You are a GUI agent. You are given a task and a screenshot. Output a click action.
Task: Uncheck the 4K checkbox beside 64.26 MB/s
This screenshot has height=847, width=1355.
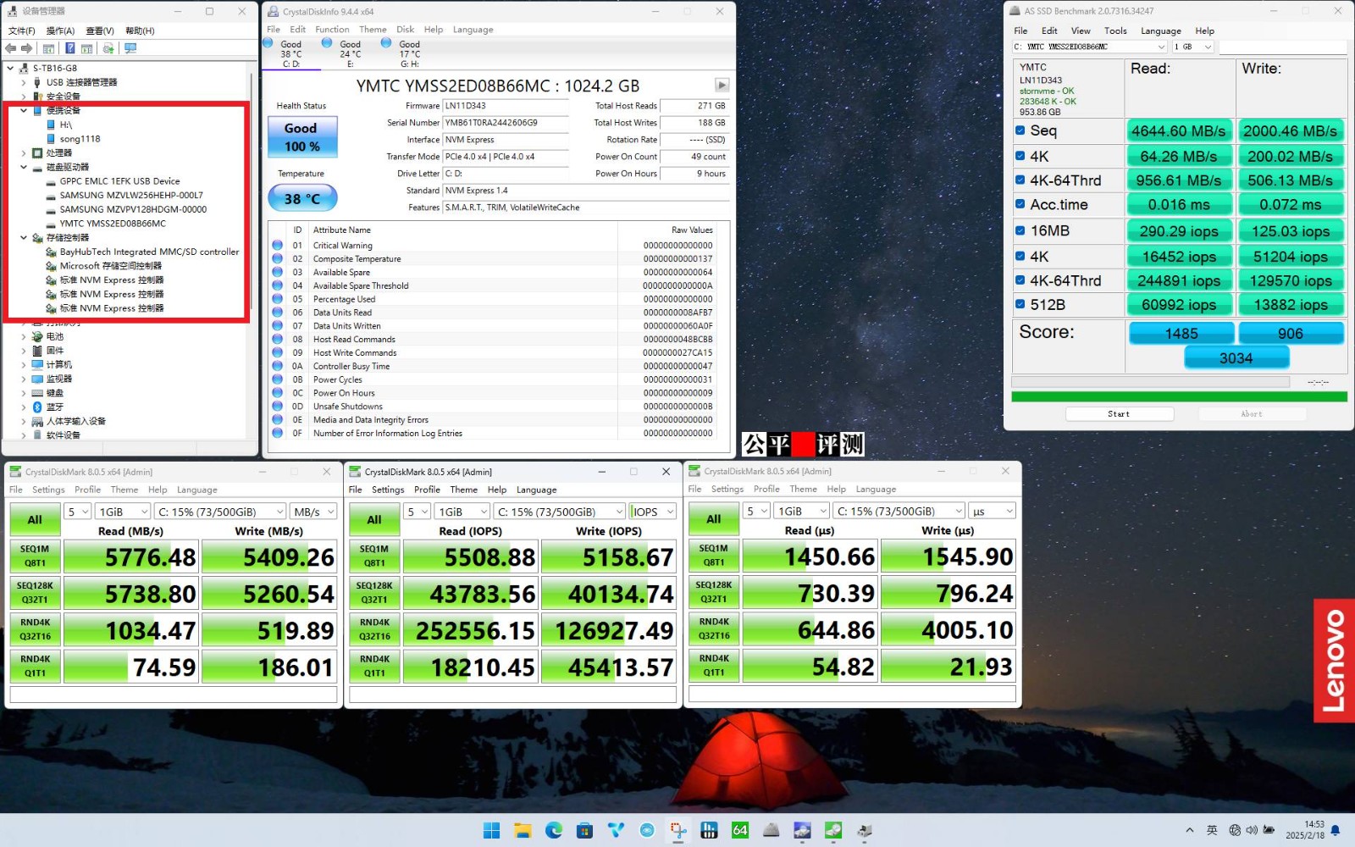point(1020,156)
